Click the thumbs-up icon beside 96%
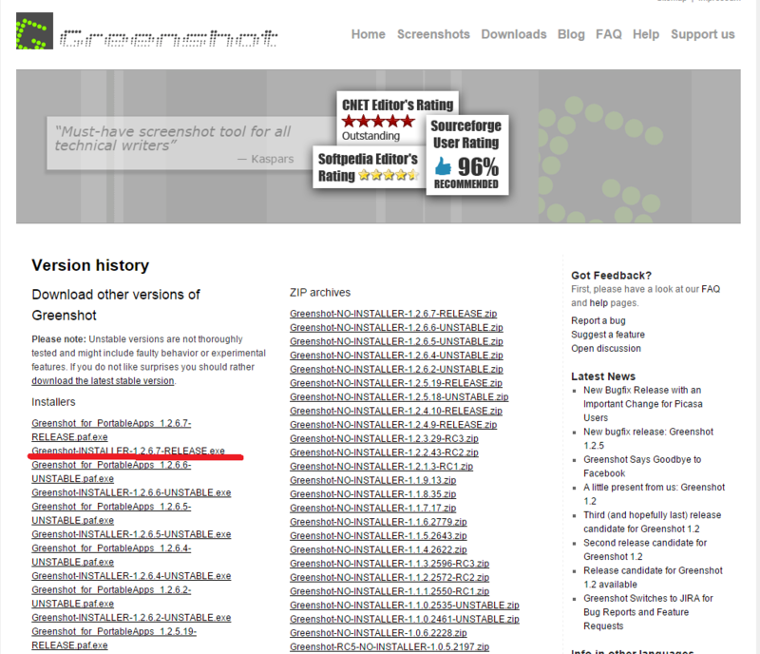The width and height of the screenshot is (760, 654). (x=443, y=166)
